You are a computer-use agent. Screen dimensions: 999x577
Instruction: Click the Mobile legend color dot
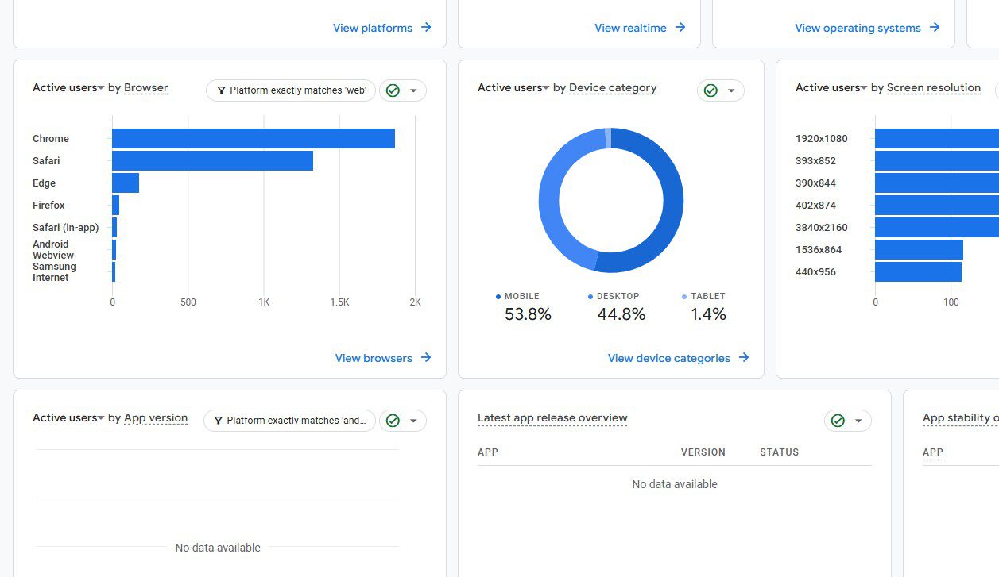pyautogui.click(x=498, y=297)
